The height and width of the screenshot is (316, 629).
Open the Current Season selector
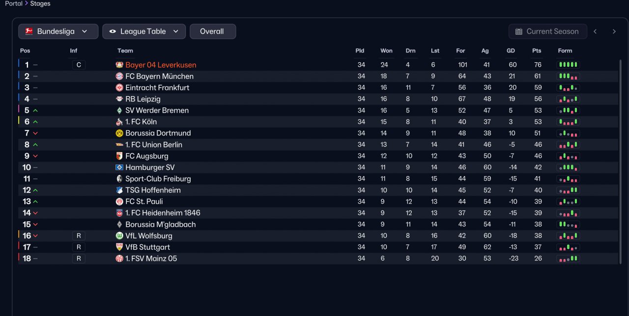click(548, 31)
